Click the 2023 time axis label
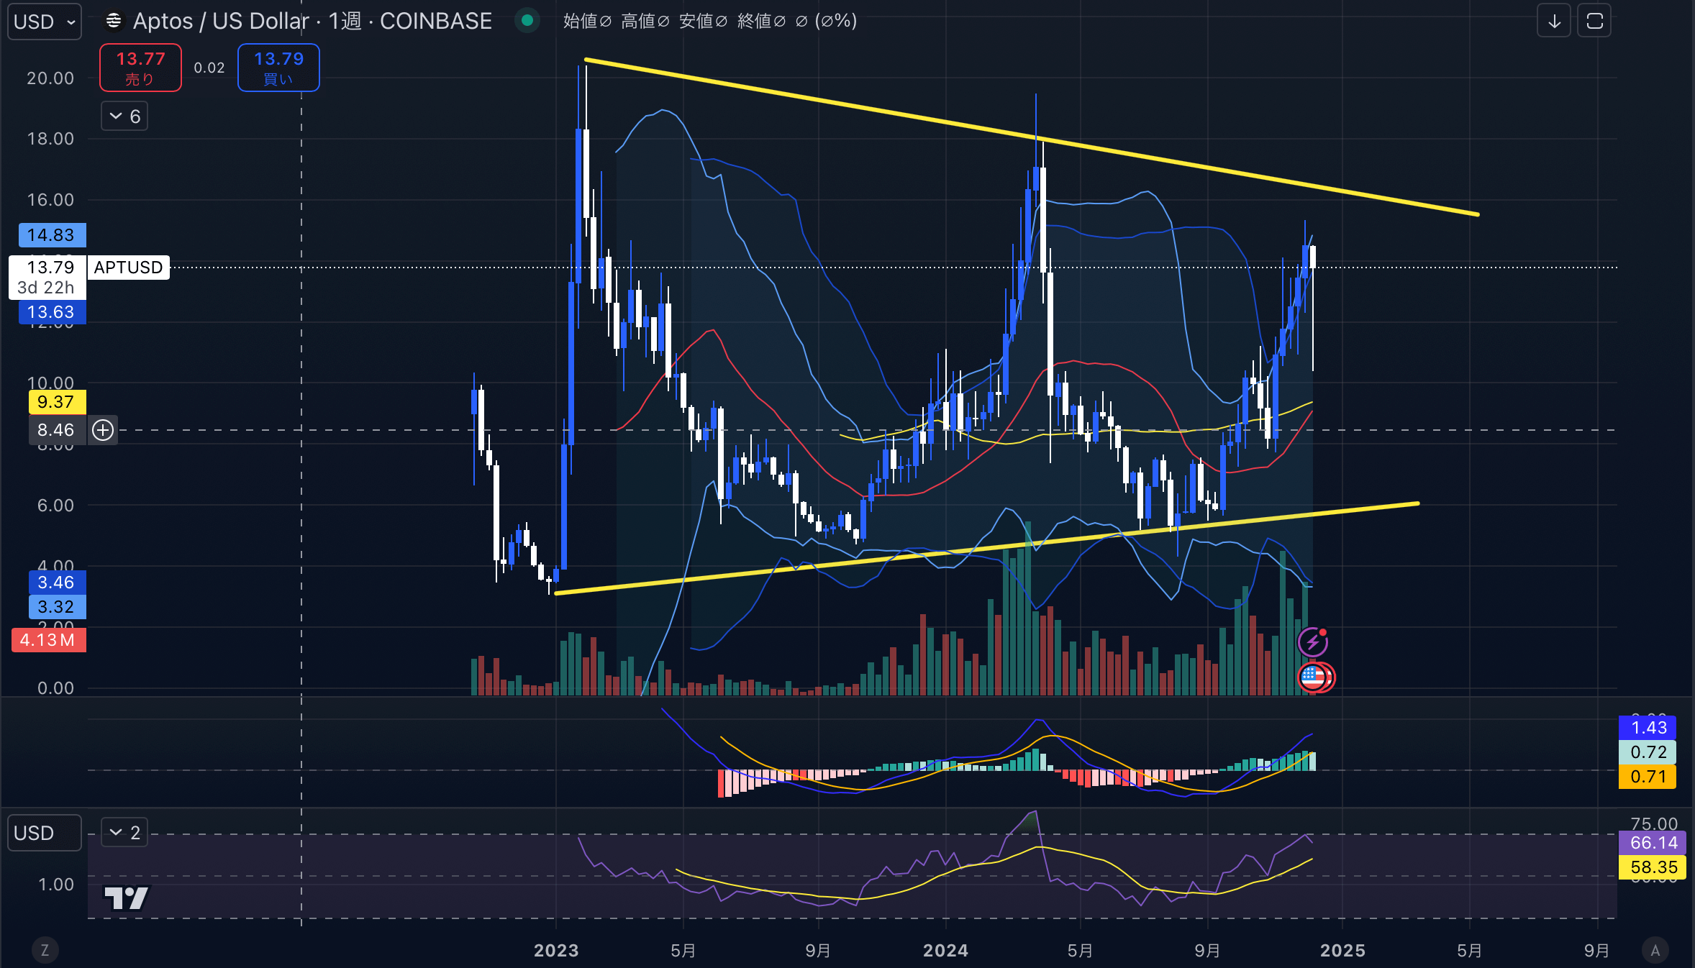1695x968 pixels. coord(556,951)
